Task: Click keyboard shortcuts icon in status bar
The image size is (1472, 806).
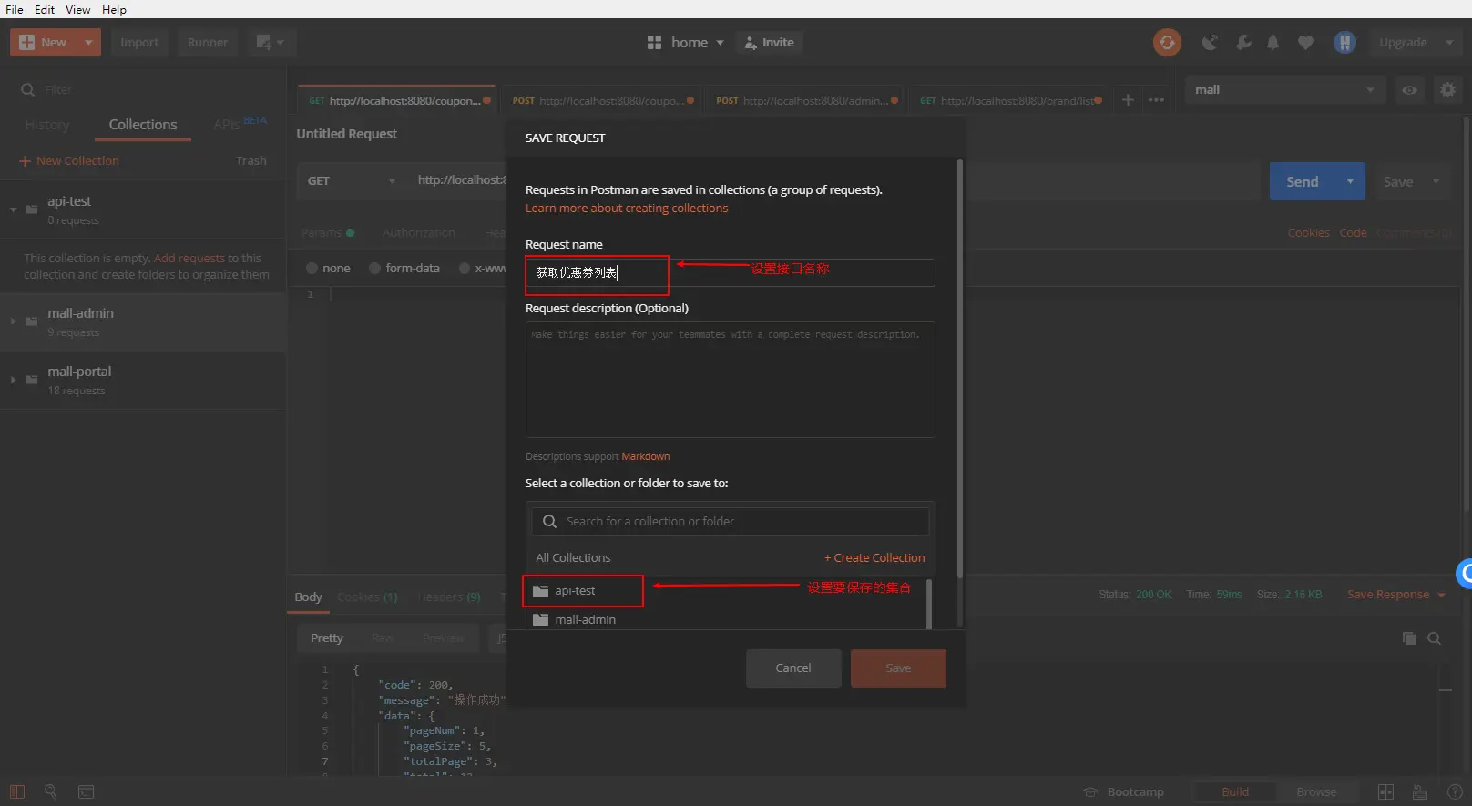Action: pyautogui.click(x=1419, y=791)
